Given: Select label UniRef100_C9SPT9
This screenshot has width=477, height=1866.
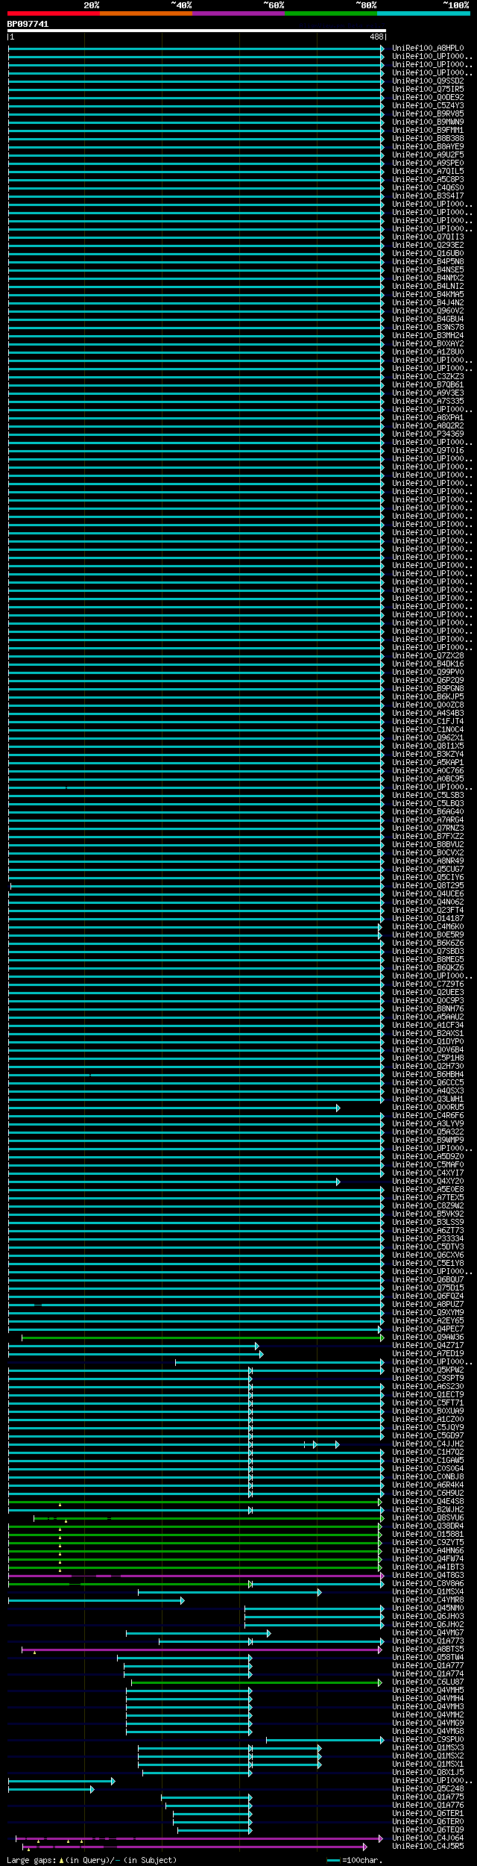Looking at the screenshot, I should [x=428, y=1379].
